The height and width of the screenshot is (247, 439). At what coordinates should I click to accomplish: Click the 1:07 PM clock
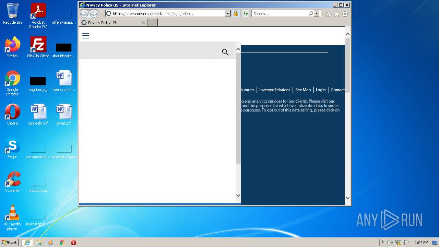(421, 243)
